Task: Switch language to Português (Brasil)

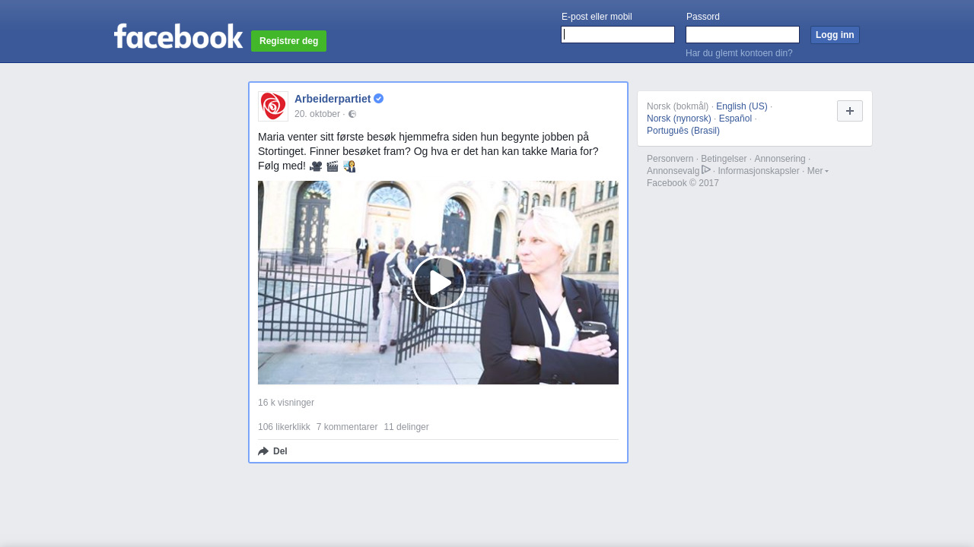Action: (683, 131)
